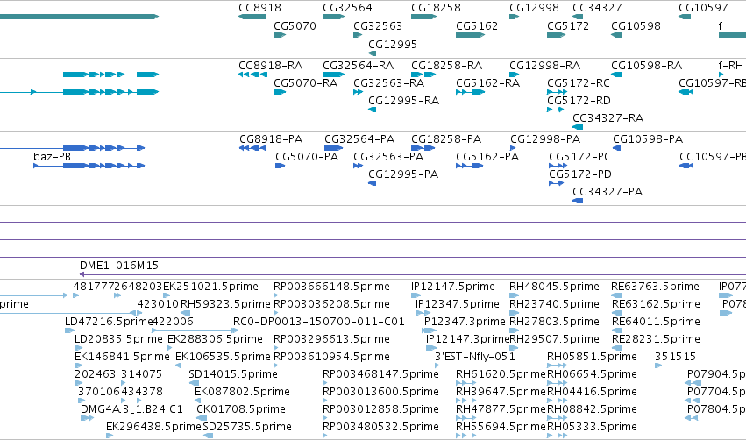
Task: Click the CG32563-PA protein label
Action: coord(388,157)
